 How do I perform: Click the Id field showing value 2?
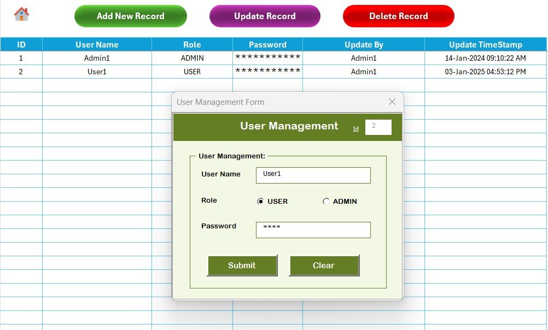[x=378, y=127]
